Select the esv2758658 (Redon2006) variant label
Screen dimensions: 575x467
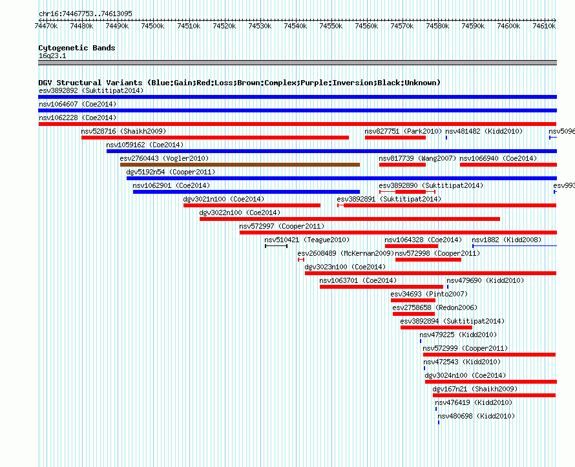pos(435,307)
